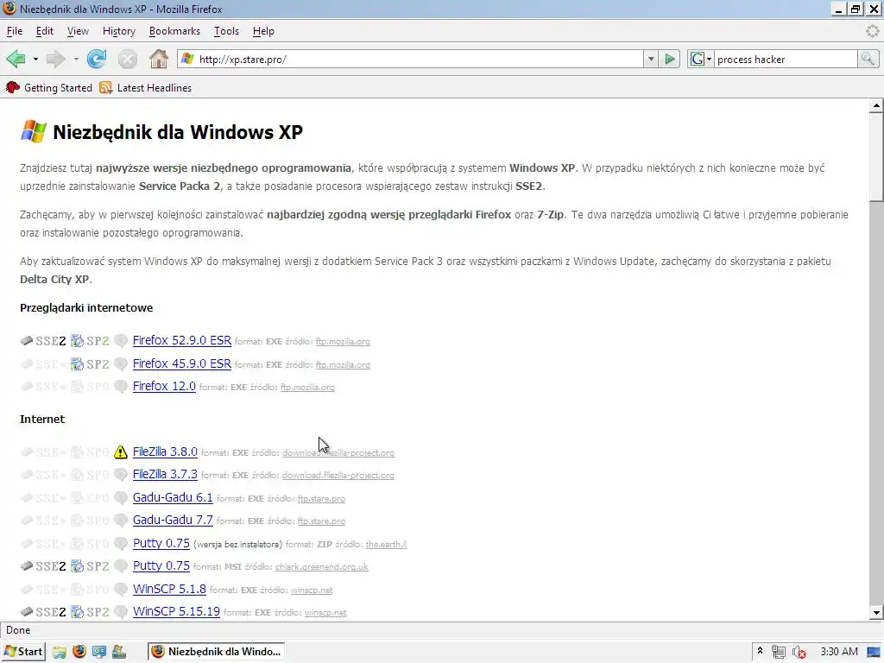Show hidden tray icons chevron
This screenshot has width=884, height=663.
760,651
